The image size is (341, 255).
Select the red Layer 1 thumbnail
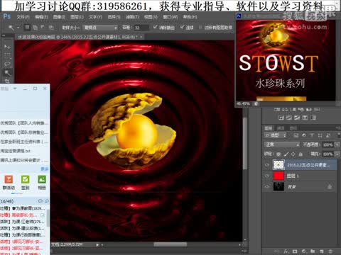(278, 176)
